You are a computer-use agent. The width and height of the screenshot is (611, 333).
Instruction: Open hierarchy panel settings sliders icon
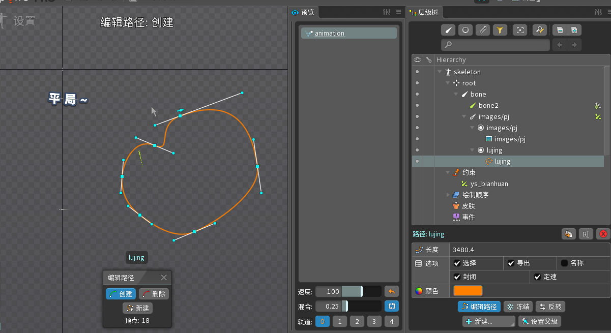point(598,12)
